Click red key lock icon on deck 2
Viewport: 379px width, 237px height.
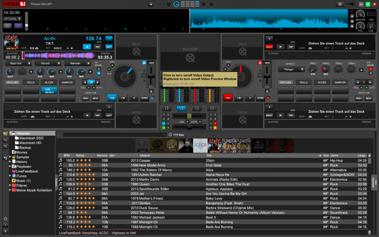click(x=260, y=63)
